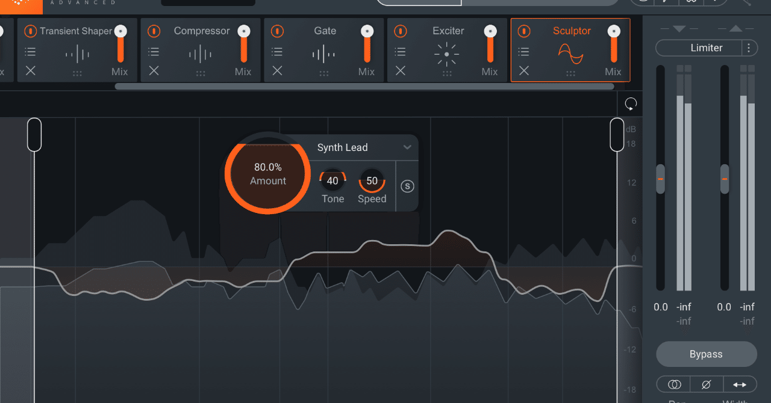Grab the Sculptor drag handle dots
Screen dimensions: 771x403
point(570,73)
